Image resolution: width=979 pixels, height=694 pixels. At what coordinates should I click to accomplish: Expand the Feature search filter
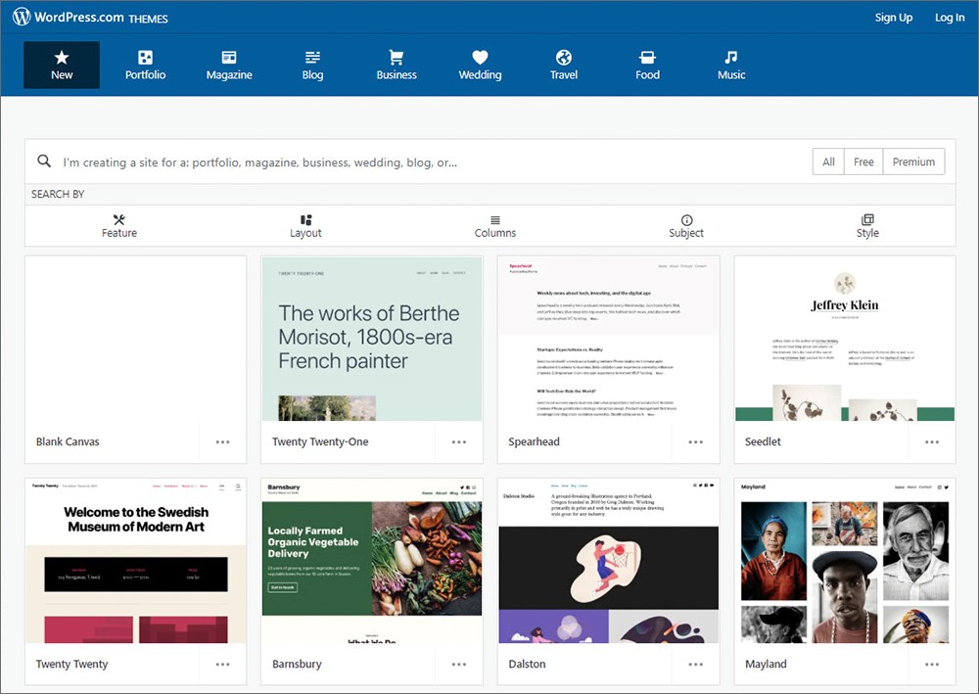[x=119, y=226]
